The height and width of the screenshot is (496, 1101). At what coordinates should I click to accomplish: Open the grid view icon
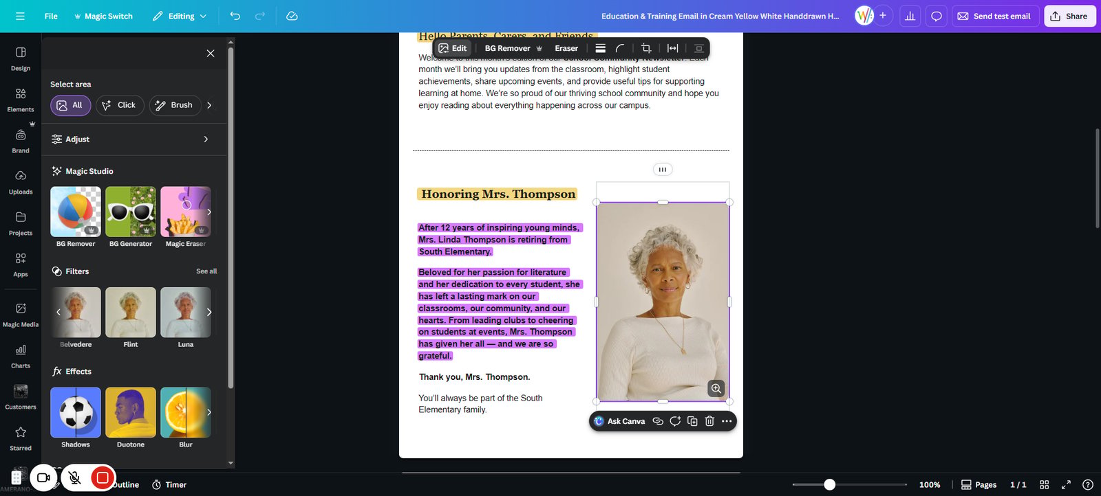[1044, 484]
